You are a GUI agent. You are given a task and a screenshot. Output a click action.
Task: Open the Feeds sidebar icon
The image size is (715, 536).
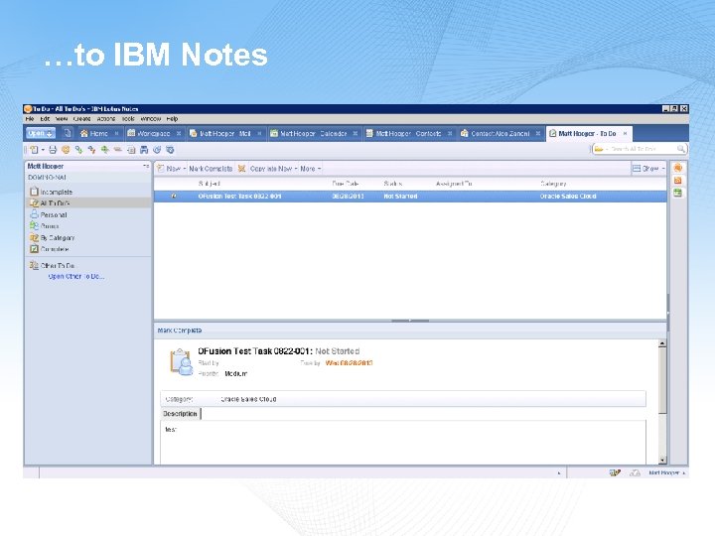coord(677,181)
